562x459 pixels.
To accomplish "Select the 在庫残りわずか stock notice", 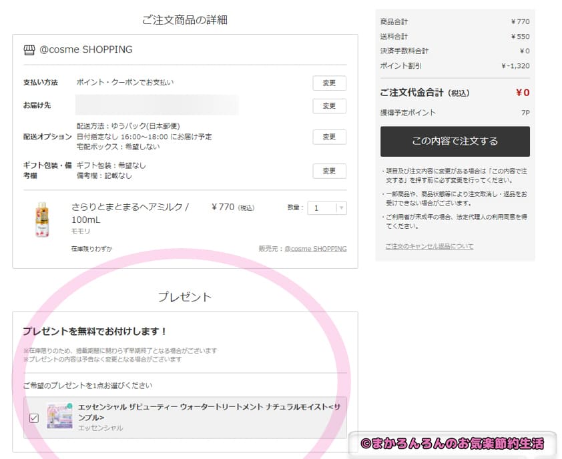I will (x=91, y=249).
